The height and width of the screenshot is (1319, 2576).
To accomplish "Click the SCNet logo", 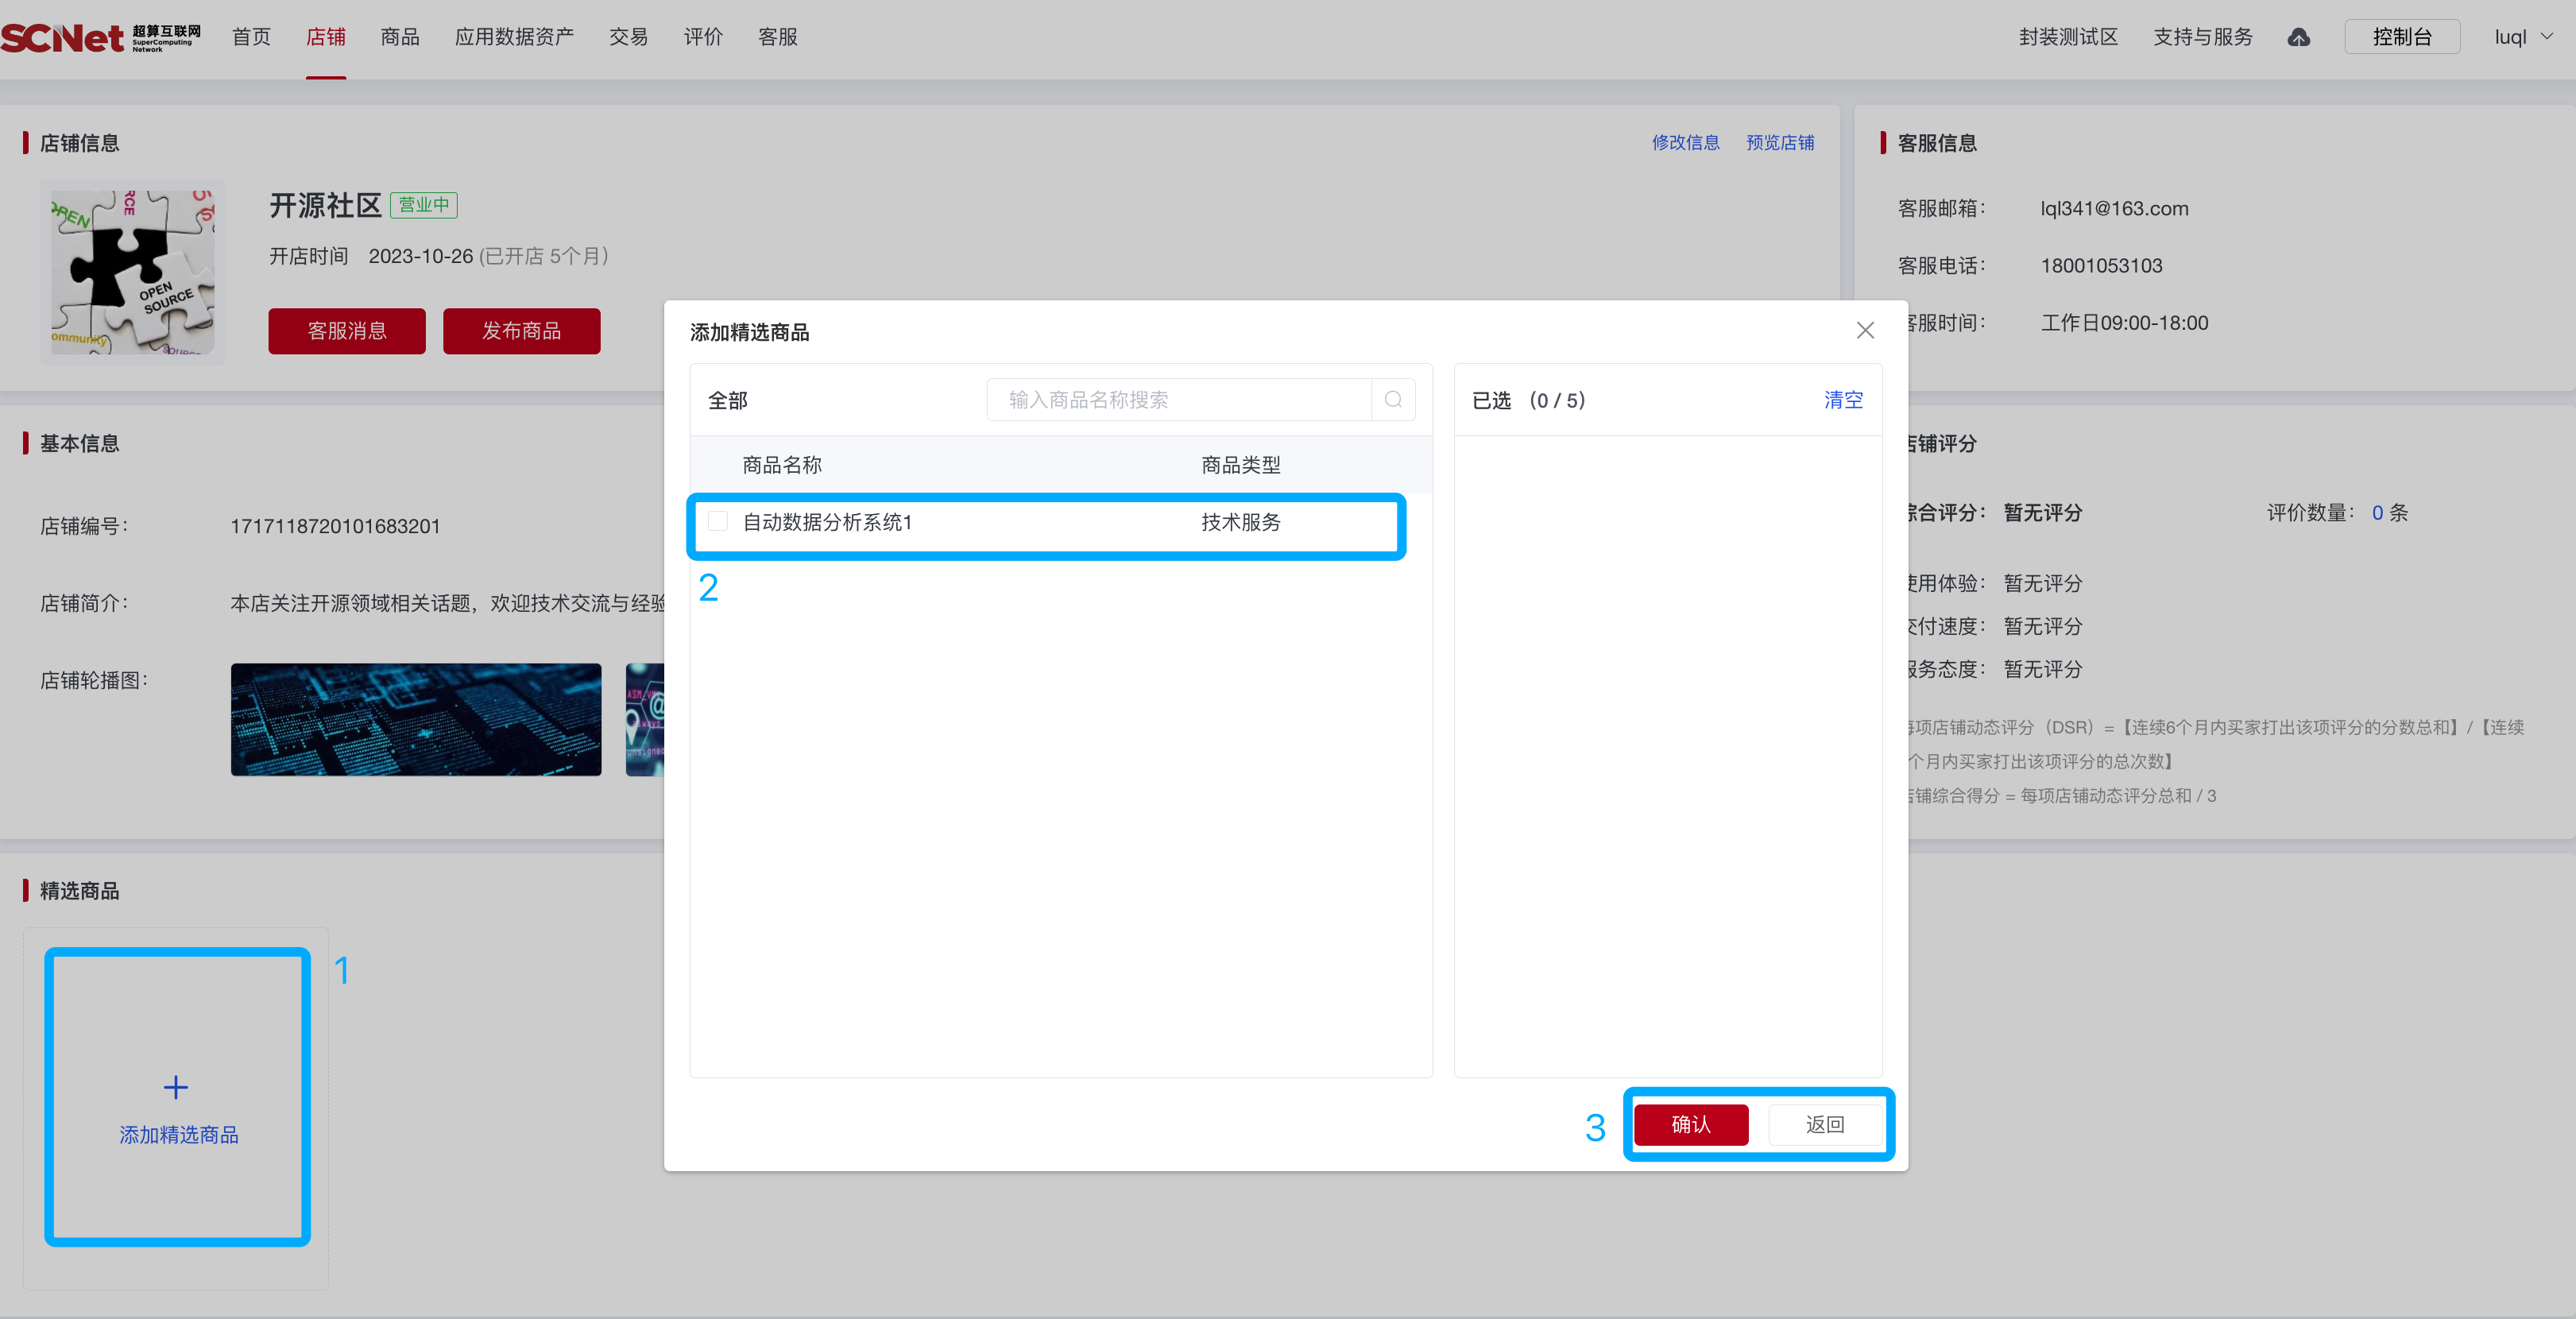I will tap(100, 36).
